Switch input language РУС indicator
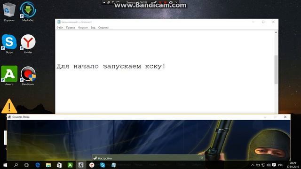The height and width of the screenshot is (169, 301). click(x=281, y=165)
